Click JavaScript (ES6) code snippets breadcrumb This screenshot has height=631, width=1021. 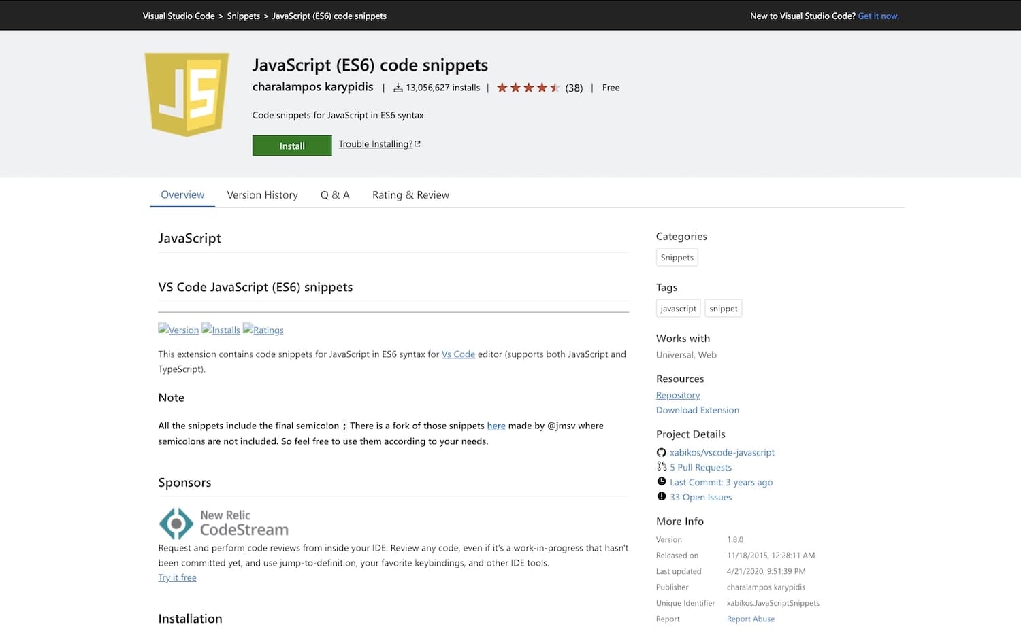click(x=329, y=16)
